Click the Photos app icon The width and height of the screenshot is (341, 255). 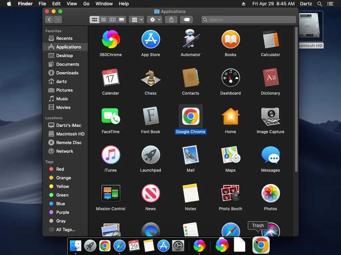pos(270,193)
